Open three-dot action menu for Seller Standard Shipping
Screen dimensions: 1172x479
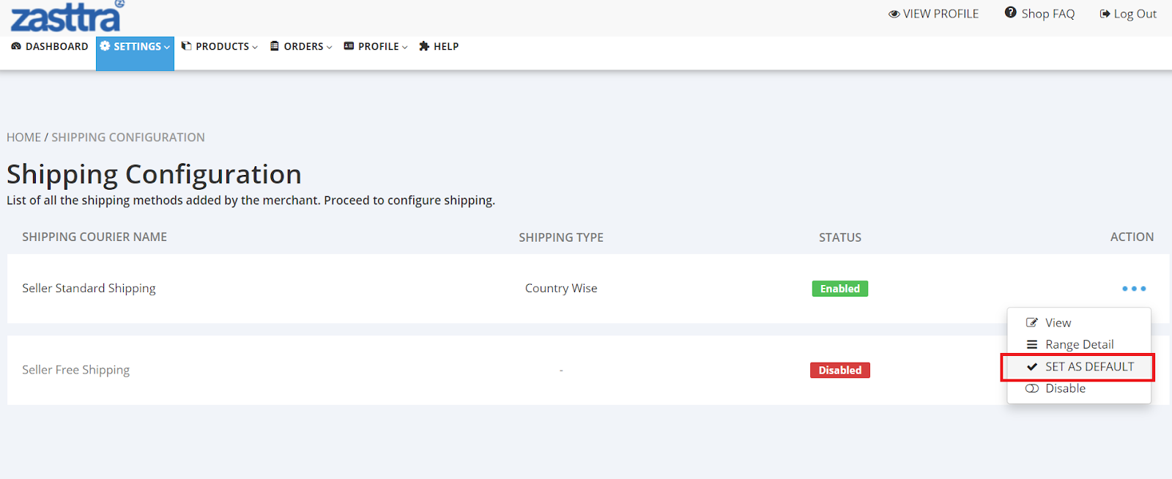tap(1133, 289)
